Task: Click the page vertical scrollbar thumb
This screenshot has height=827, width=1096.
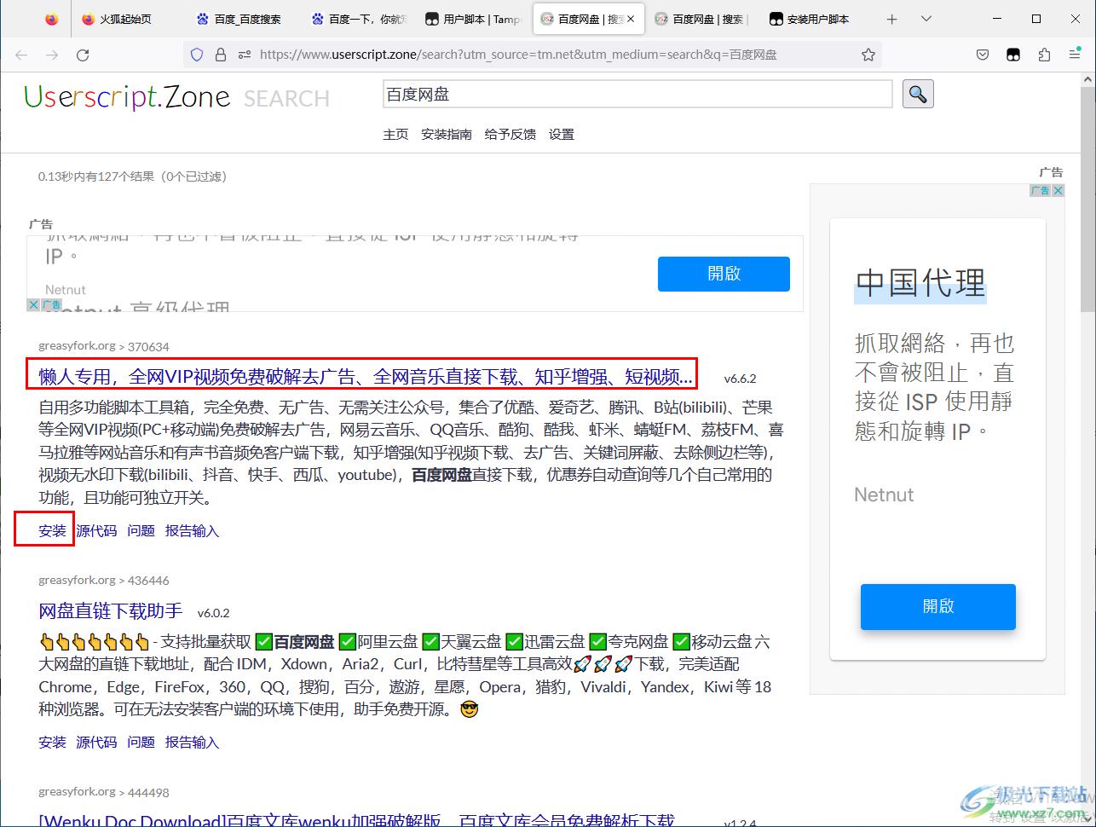Action: [1088, 200]
